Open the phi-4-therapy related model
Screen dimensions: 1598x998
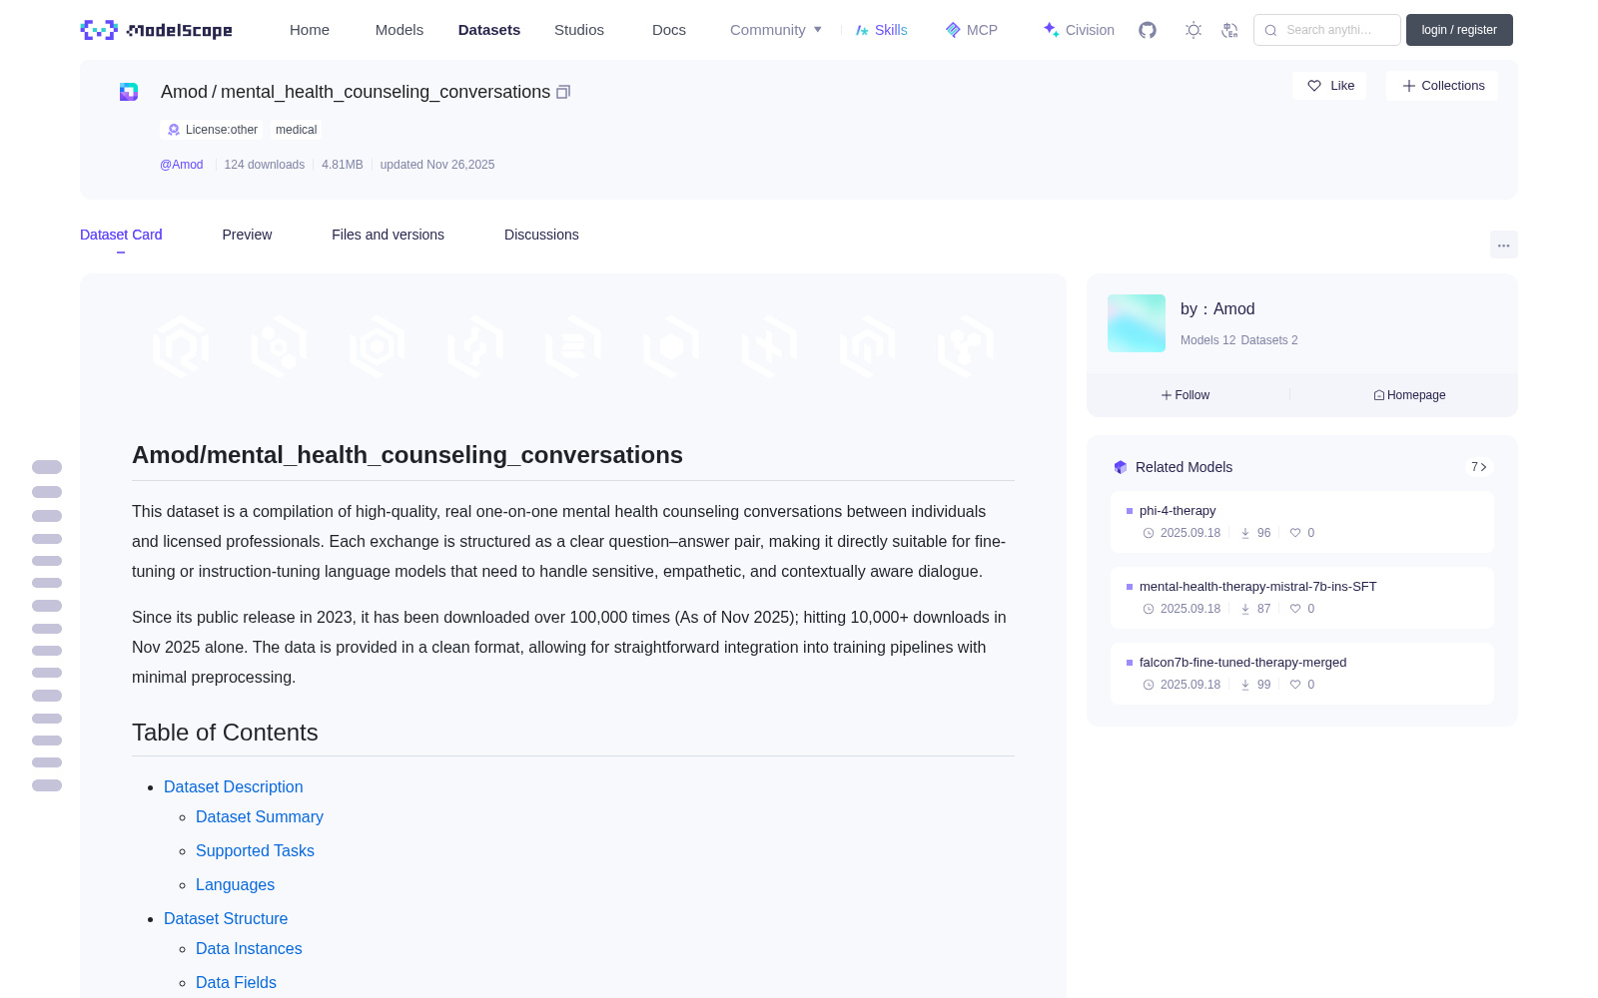coord(1178,511)
